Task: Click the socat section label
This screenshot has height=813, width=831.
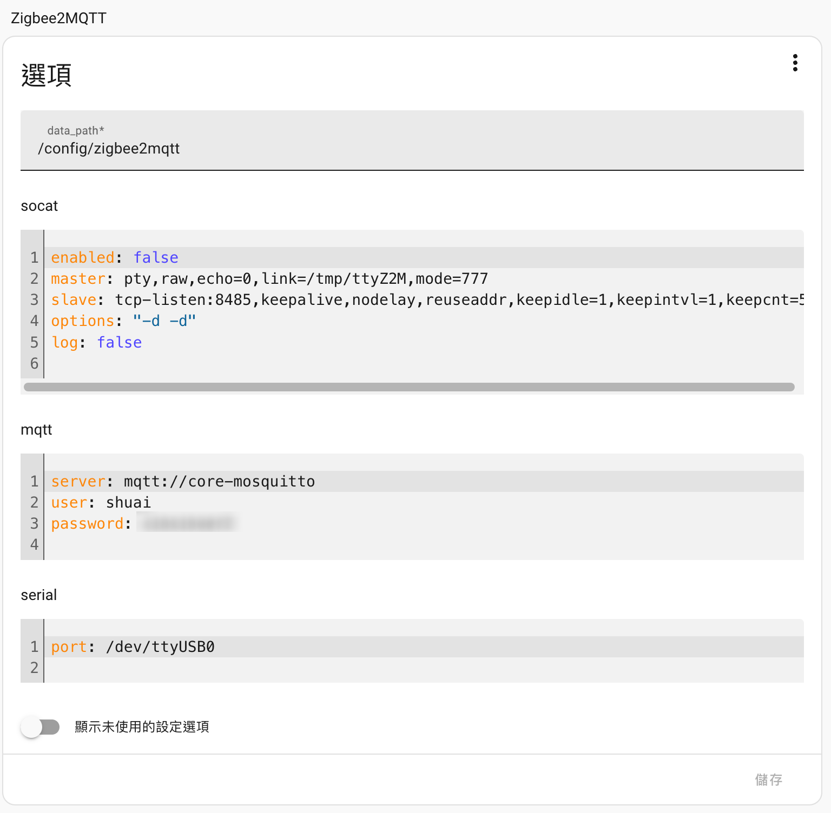Action: click(39, 206)
